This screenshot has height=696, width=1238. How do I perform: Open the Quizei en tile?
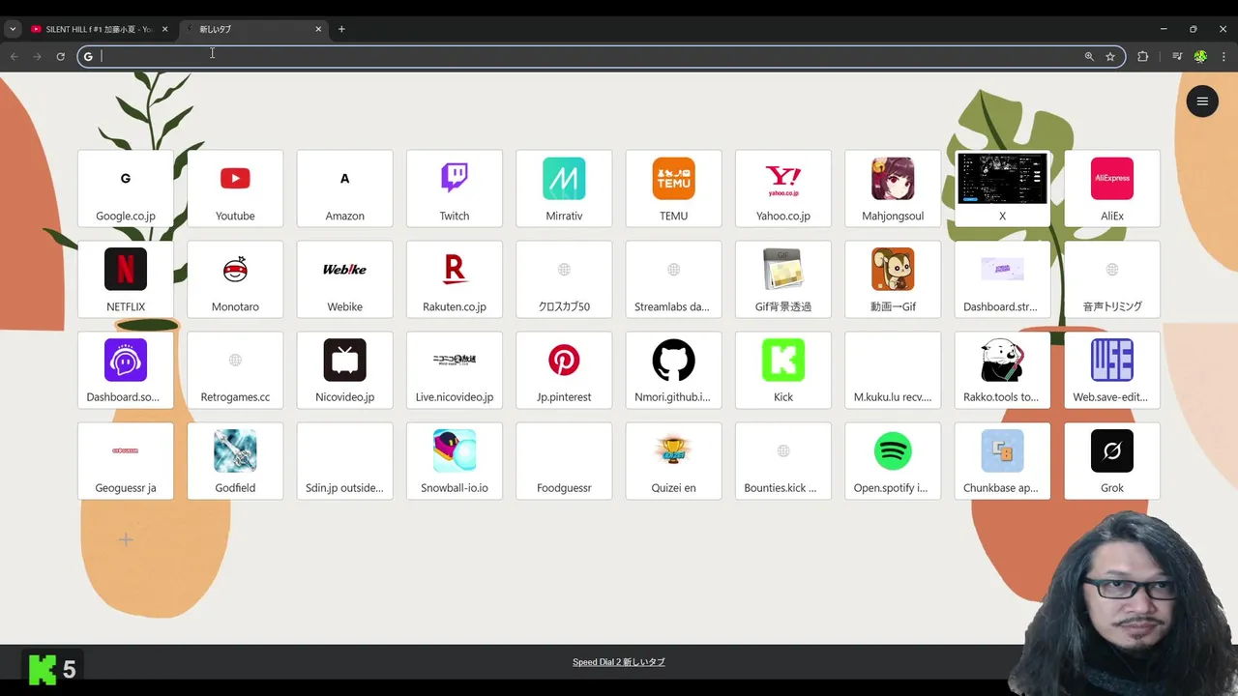pyautogui.click(x=674, y=461)
